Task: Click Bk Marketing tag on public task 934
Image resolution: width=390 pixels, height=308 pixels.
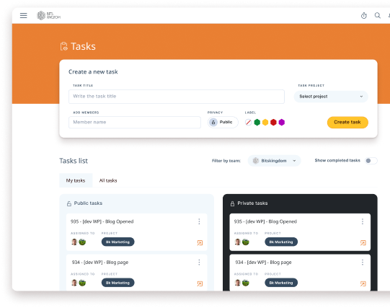Action: (x=118, y=283)
